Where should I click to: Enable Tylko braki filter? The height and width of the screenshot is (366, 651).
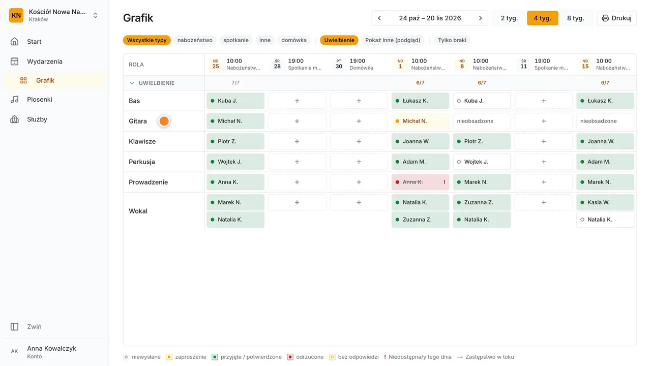click(x=452, y=40)
